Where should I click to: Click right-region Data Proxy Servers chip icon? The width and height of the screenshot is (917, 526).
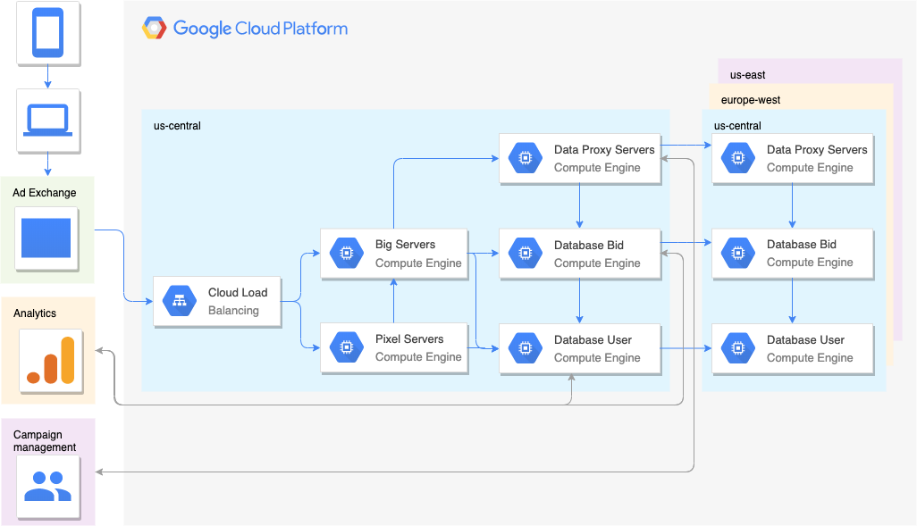(x=738, y=158)
